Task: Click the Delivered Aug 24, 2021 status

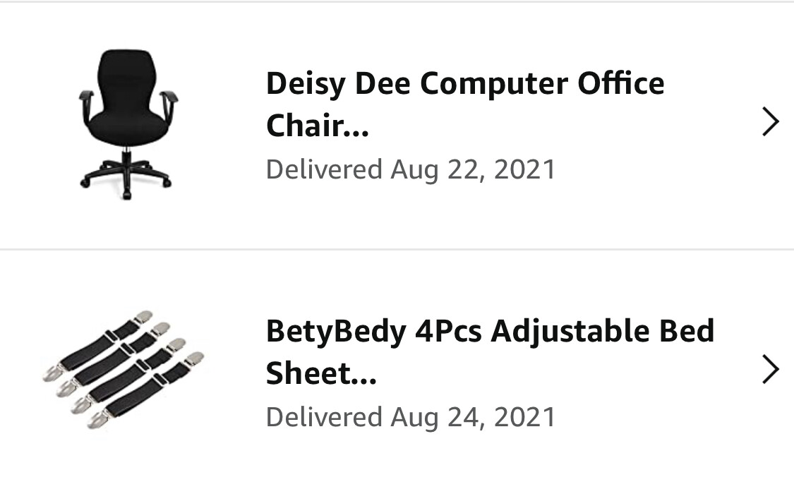Action: click(x=411, y=416)
